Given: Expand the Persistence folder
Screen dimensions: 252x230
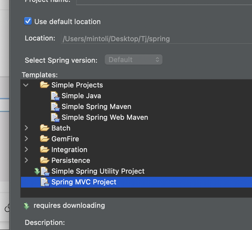Looking at the screenshot, I should pos(26,160).
